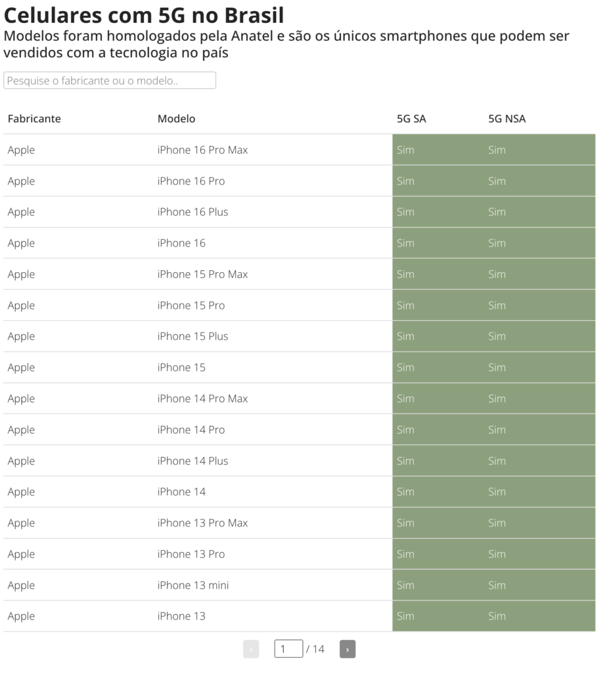This screenshot has width=611, height=673.
Task: Click the manufacturer or model search box
Action: (110, 80)
